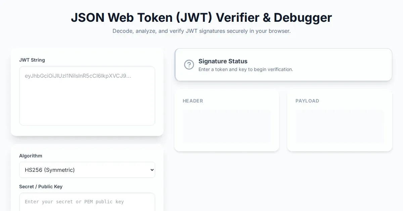Click the empty decoded header output box

pyautogui.click(x=226, y=127)
